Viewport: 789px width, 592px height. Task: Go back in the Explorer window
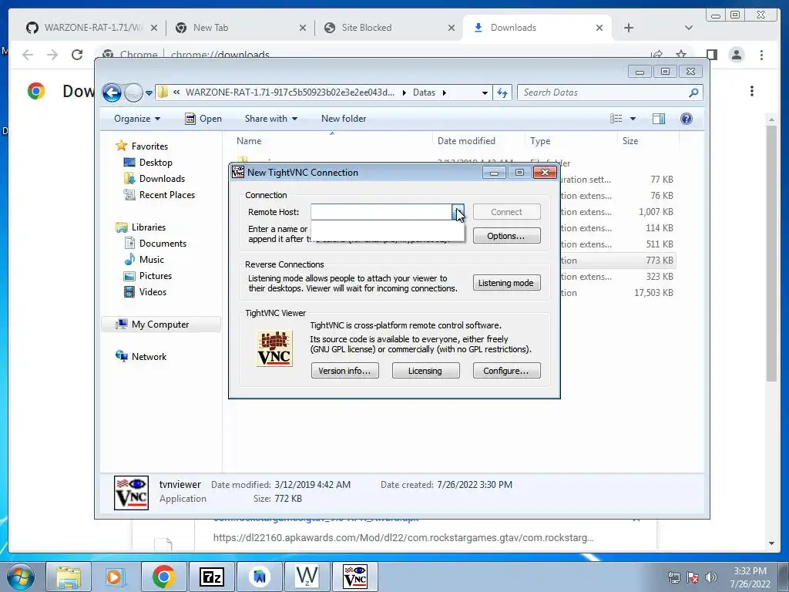tap(112, 92)
